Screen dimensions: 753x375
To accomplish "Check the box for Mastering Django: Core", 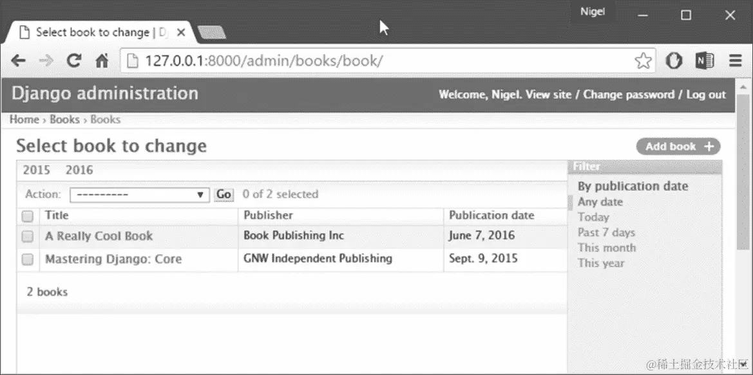I will (28, 259).
